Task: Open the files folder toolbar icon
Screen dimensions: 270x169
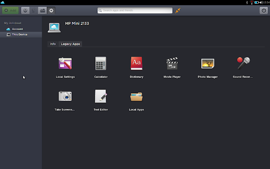Action: coord(42,11)
